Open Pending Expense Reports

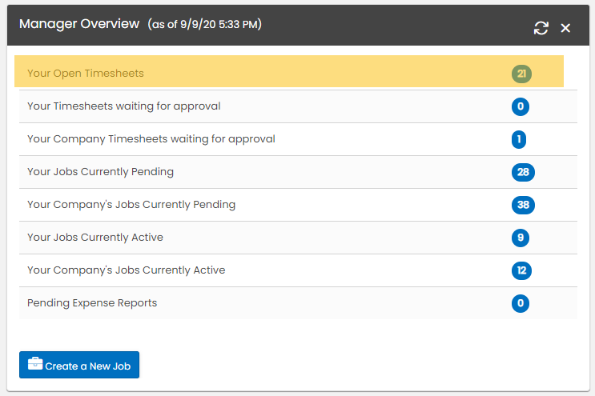coord(92,303)
